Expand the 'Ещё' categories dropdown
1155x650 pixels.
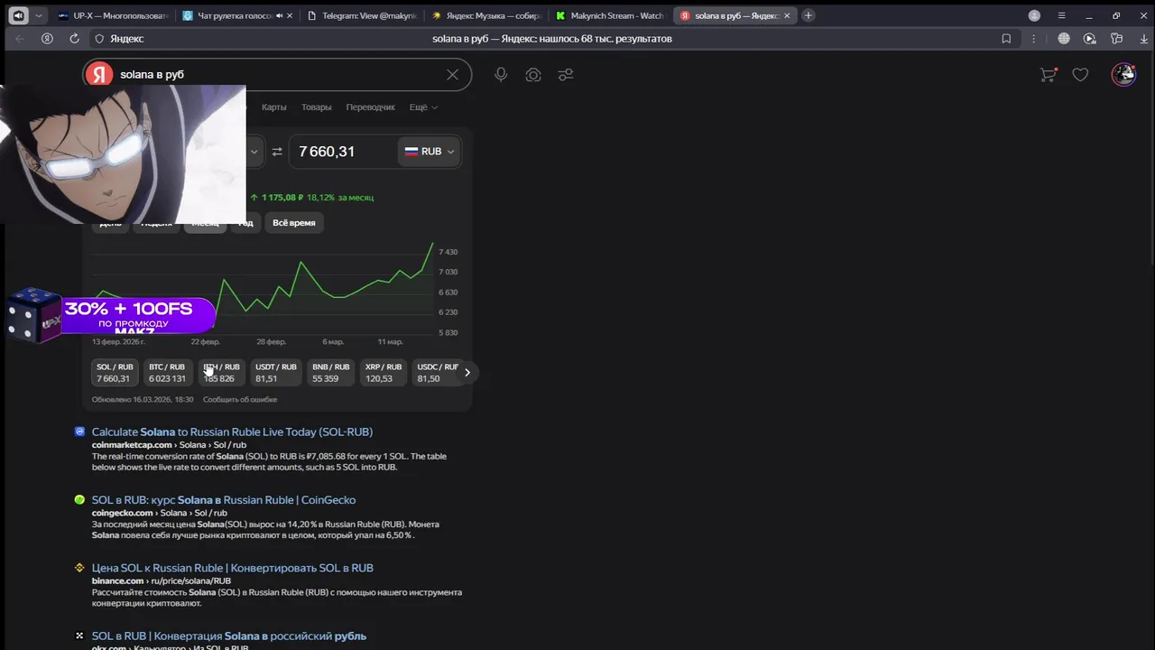[423, 107]
